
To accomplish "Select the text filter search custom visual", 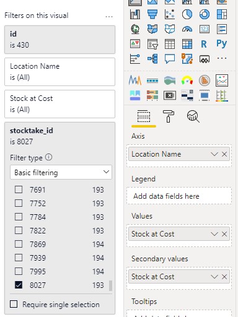I will [x=187, y=95].
